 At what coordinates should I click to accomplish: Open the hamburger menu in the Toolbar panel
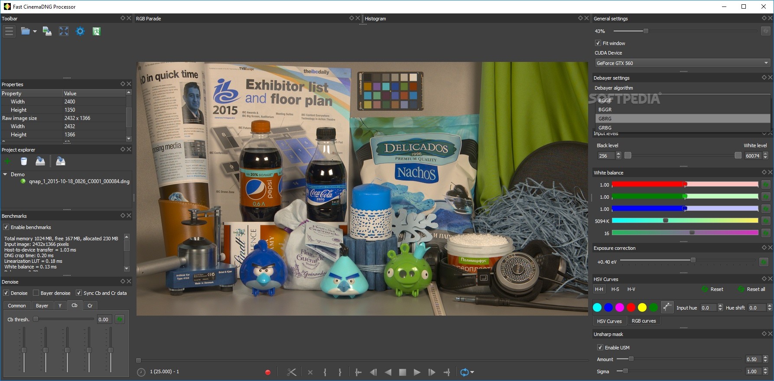[x=9, y=31]
